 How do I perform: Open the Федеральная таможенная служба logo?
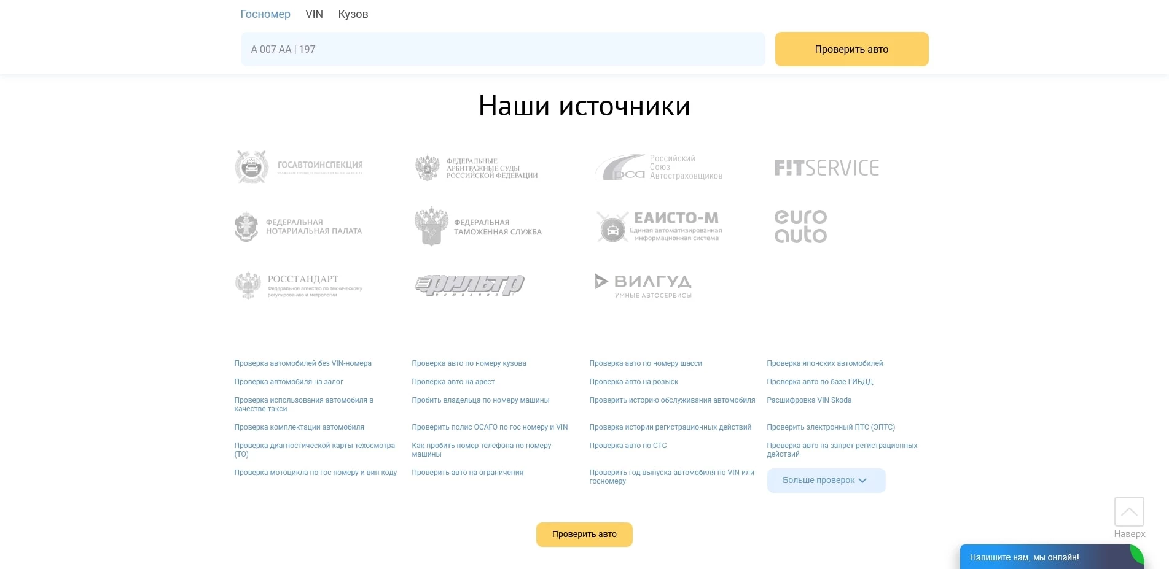478,226
